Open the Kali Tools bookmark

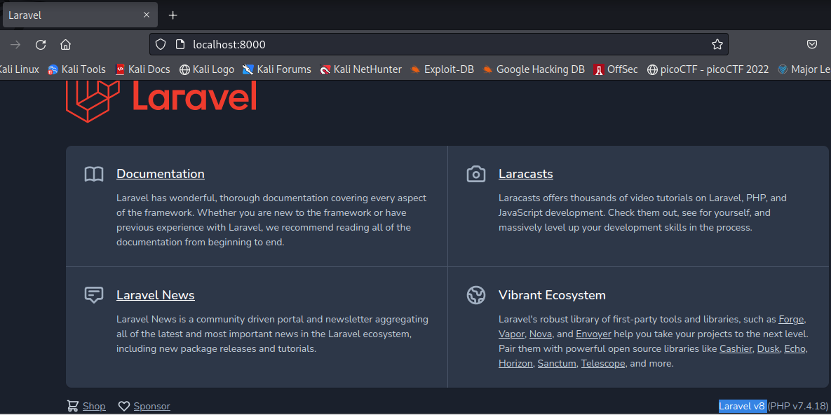pyautogui.click(x=77, y=69)
